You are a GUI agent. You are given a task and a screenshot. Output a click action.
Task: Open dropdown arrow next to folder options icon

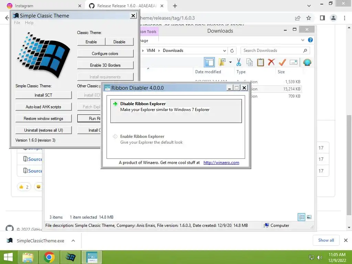[x=231, y=62]
